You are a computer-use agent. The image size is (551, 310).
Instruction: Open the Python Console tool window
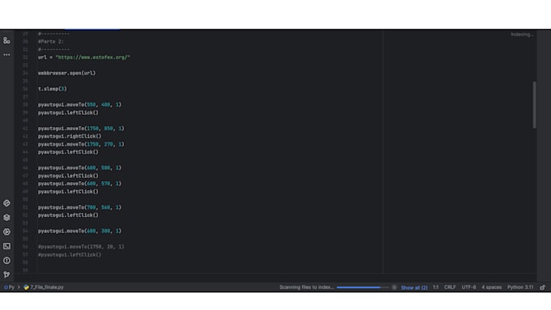pos(6,203)
